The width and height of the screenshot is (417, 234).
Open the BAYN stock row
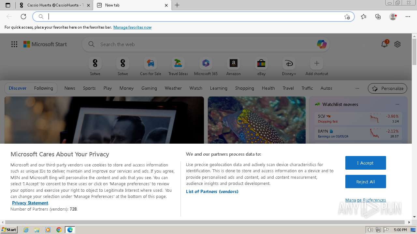[x=358, y=134]
